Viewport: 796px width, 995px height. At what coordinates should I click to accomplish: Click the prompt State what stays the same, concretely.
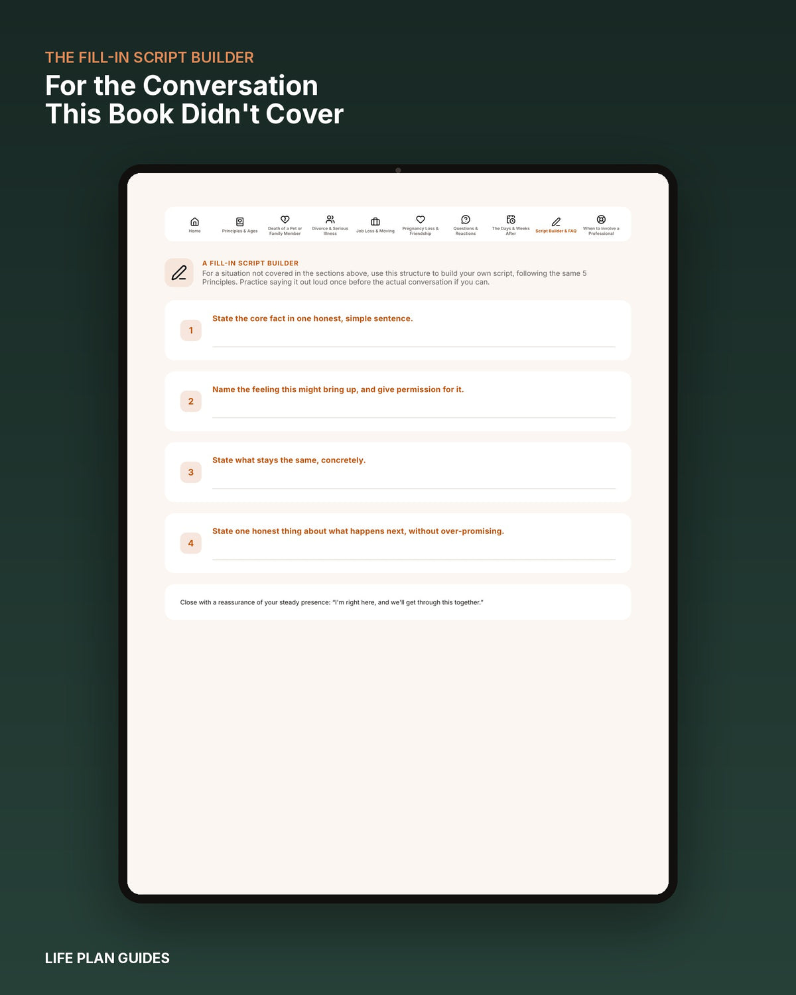coord(289,460)
